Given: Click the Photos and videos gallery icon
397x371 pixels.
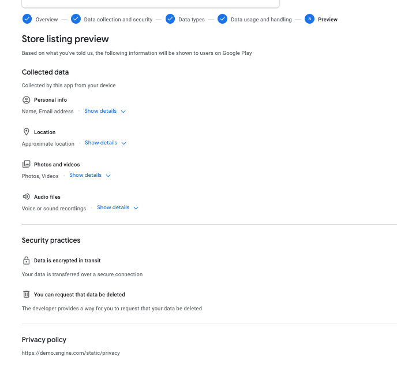Looking at the screenshot, I should [x=27, y=164].
